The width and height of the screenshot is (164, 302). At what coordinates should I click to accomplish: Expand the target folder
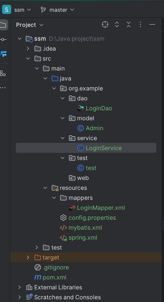click(28, 257)
